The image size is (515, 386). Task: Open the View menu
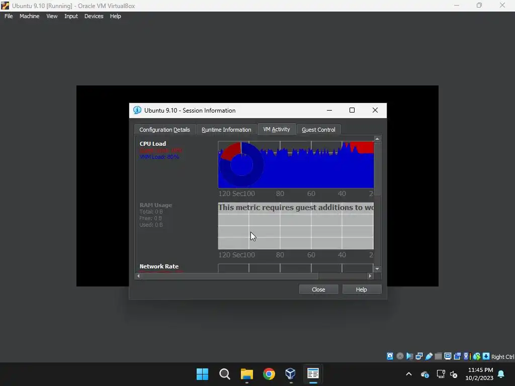point(52,16)
